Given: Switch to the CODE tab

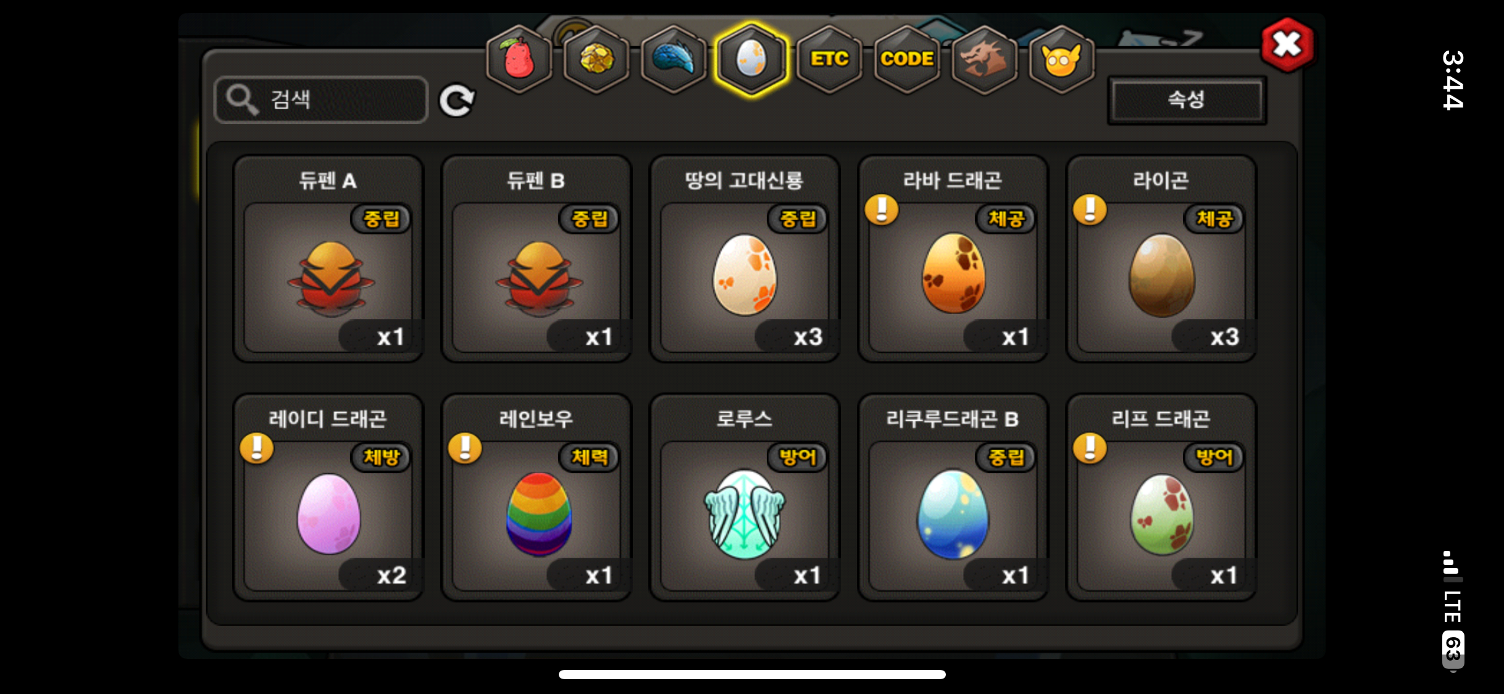Looking at the screenshot, I should 907,59.
